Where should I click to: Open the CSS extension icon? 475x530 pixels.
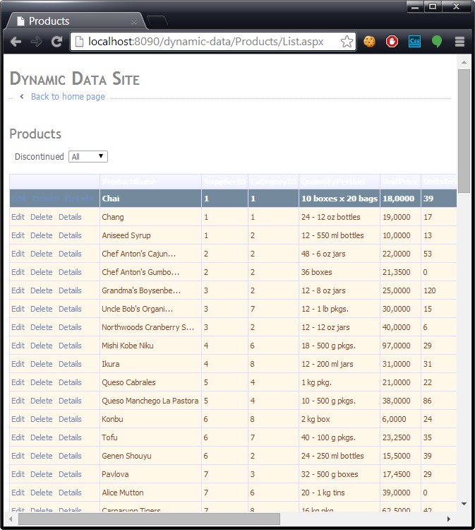click(x=414, y=42)
